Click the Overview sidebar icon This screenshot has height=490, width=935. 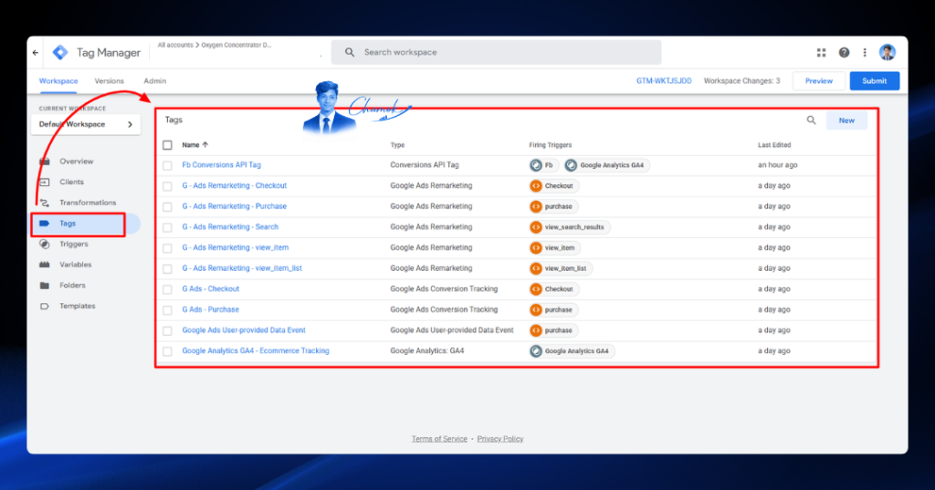tap(45, 161)
